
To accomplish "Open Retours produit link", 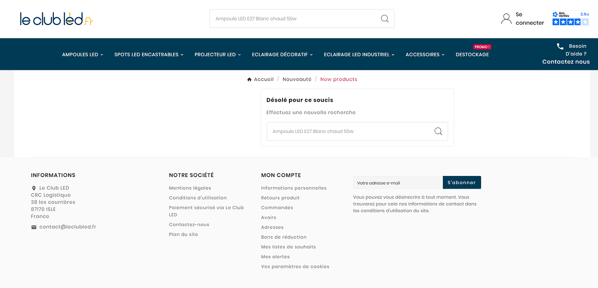I will coord(280,198).
